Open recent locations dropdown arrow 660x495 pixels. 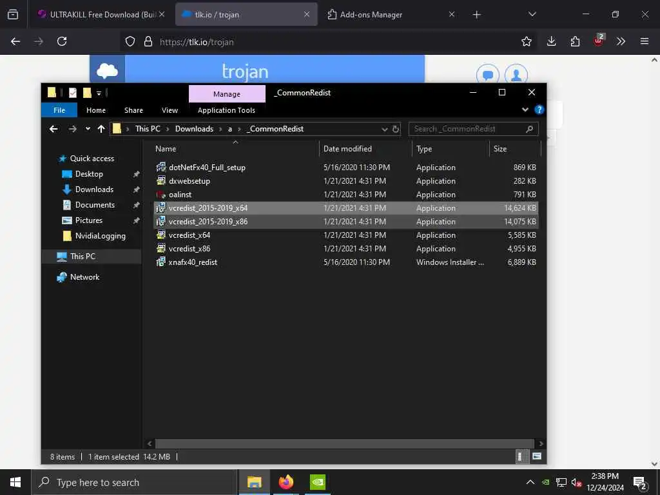pyautogui.click(x=88, y=129)
